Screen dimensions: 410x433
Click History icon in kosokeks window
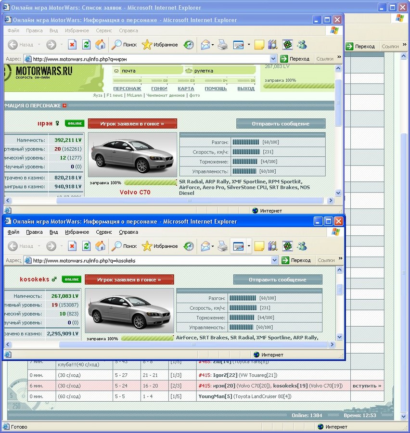[189, 246]
